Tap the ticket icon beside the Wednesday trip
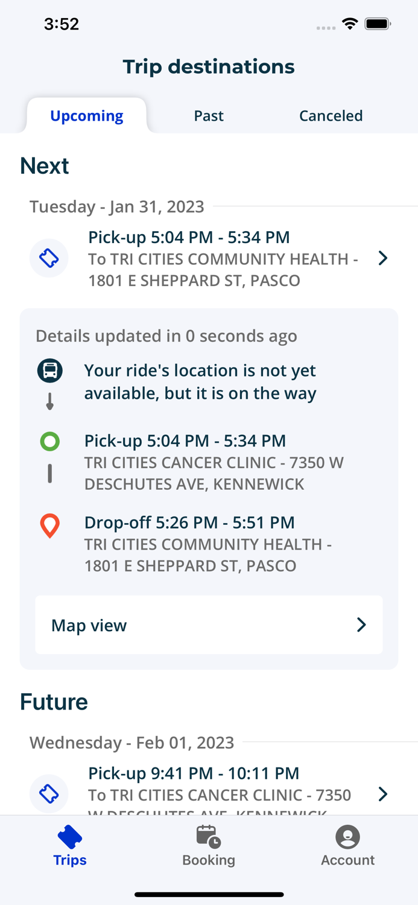Screen dimensions: 418x905 pyautogui.click(x=49, y=794)
